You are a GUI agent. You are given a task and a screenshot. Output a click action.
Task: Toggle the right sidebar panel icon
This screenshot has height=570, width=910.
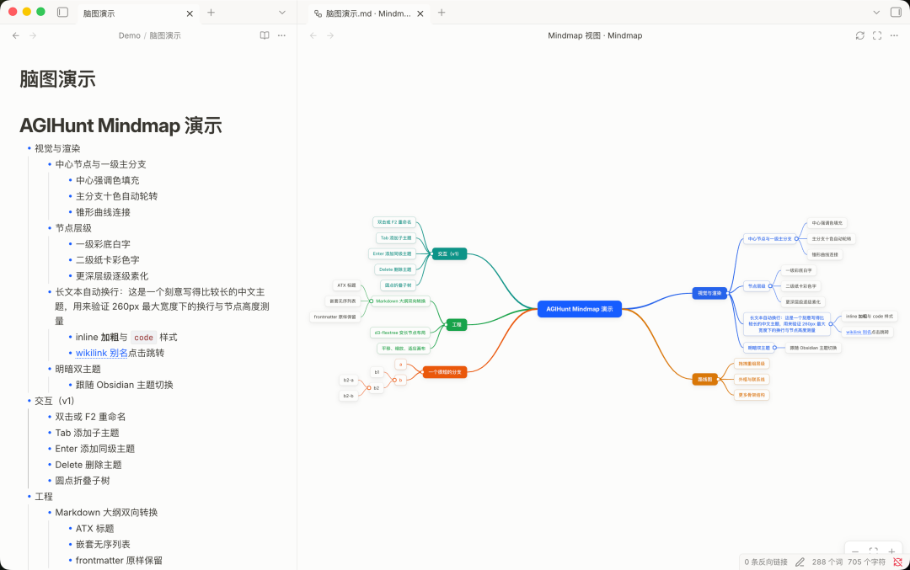(896, 12)
